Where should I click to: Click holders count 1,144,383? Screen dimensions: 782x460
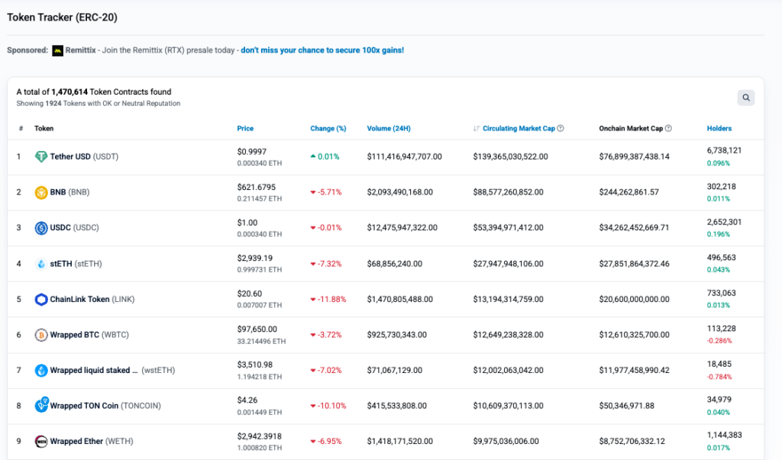click(724, 435)
